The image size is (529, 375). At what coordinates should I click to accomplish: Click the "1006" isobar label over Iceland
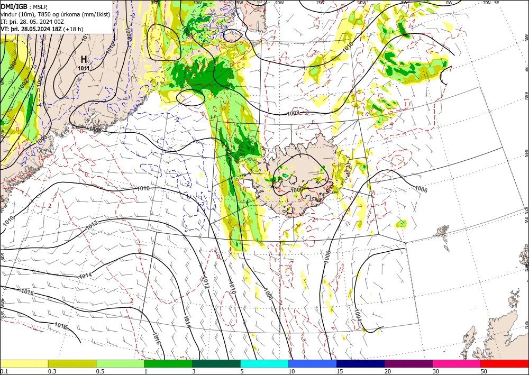(297, 190)
